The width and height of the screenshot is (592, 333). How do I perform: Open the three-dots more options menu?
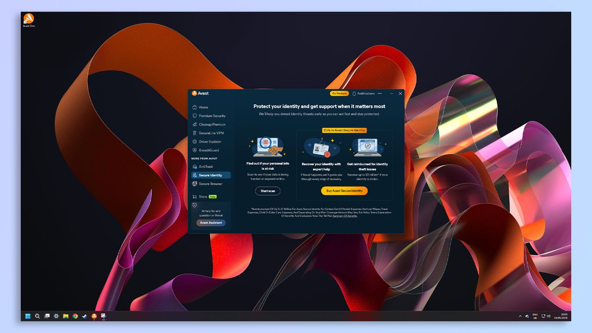click(380, 93)
